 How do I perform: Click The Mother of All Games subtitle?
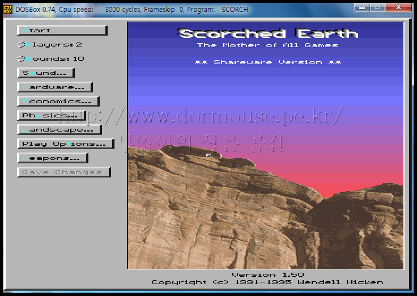pos(267,45)
